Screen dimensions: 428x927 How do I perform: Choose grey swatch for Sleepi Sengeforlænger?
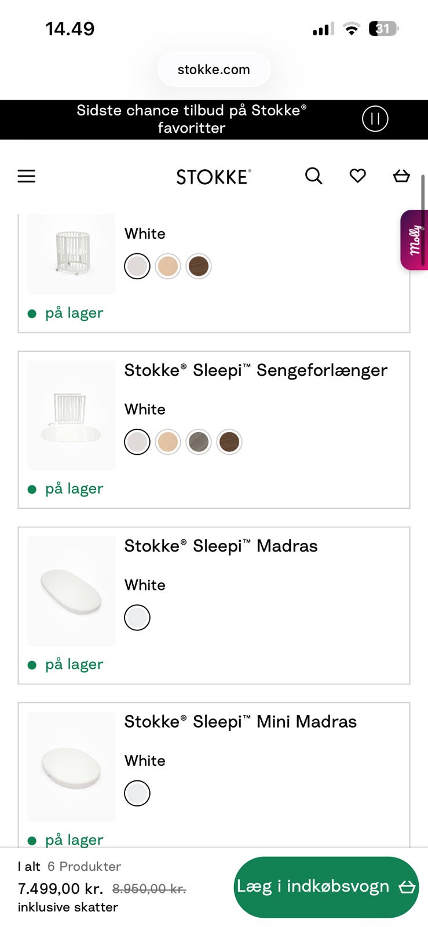coord(199,442)
